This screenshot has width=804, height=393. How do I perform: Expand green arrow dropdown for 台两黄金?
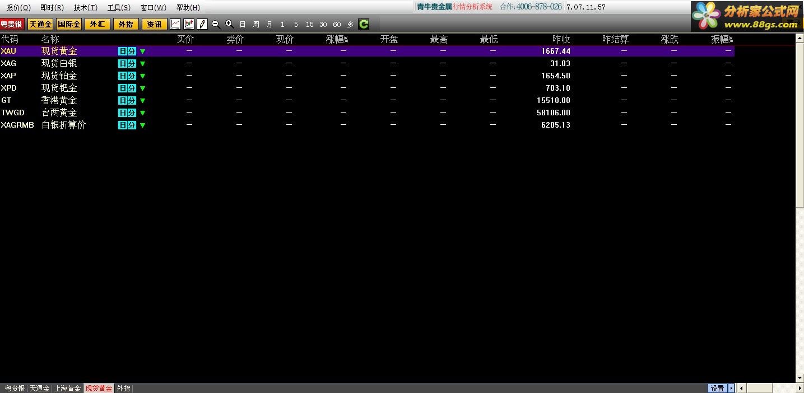pos(142,113)
